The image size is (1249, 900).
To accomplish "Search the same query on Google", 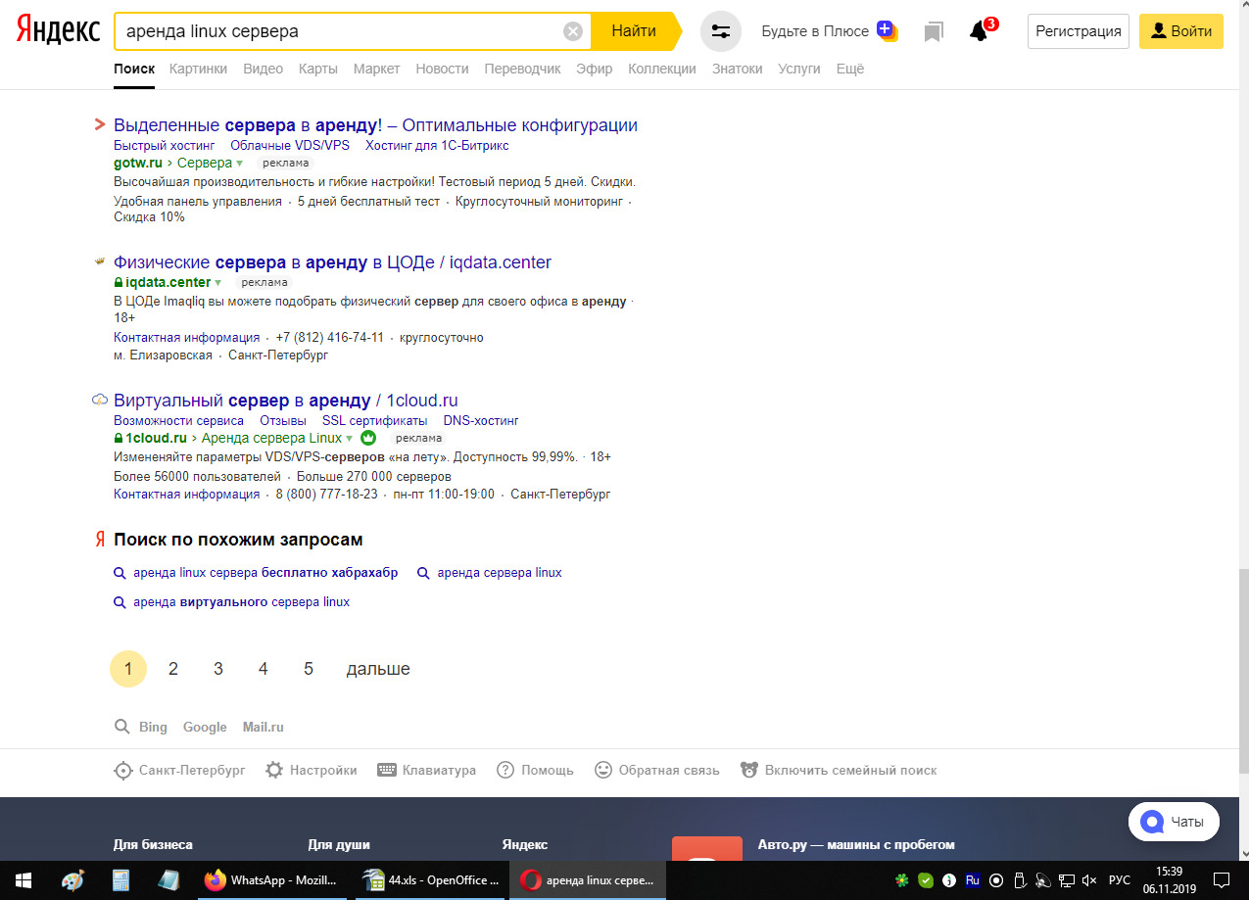I will point(205,727).
